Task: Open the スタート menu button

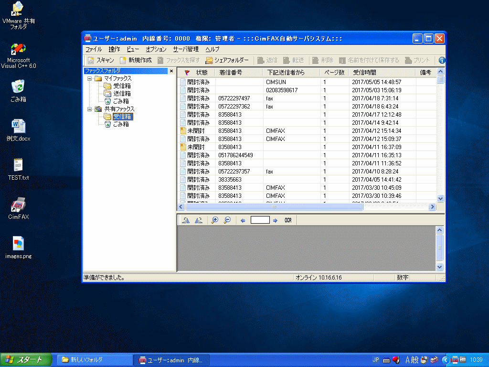Action: pyautogui.click(x=26, y=360)
